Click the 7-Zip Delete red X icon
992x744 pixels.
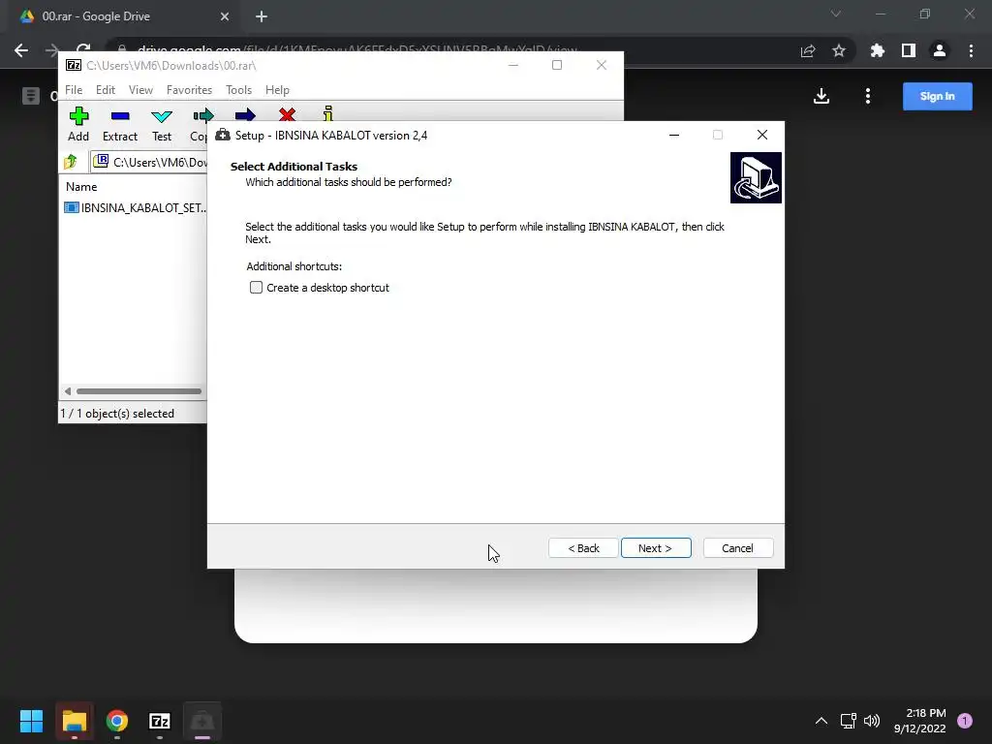point(287,114)
